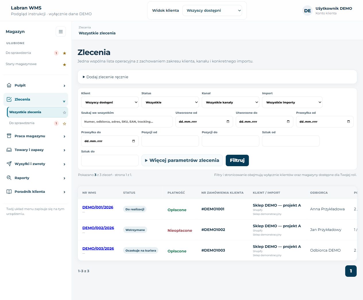Image resolution: width=363 pixels, height=300 pixels.
Task: Open Do sprawdzenia under Zlecenia submenu
Action: [22, 123]
